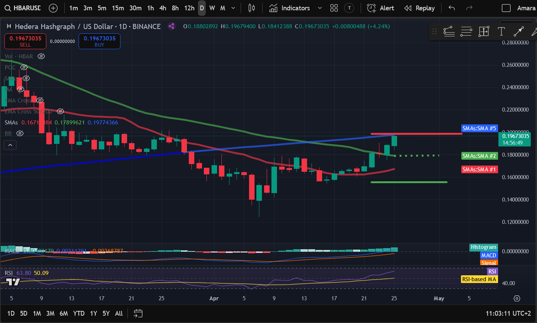This screenshot has height=323, width=537.
Task: Open the candlestick chart type selector
Action: pos(252,8)
